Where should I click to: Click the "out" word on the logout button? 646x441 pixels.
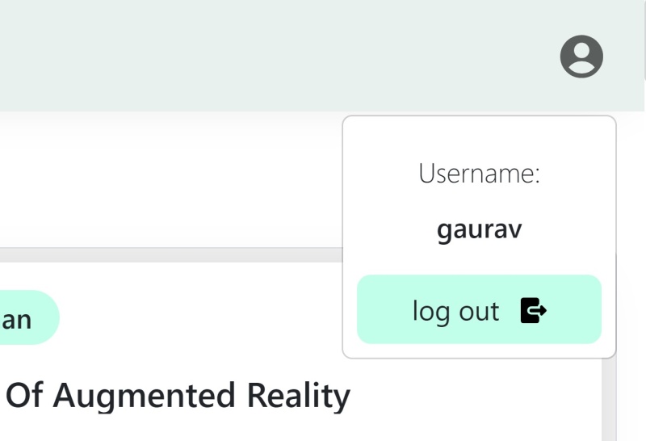click(x=478, y=311)
